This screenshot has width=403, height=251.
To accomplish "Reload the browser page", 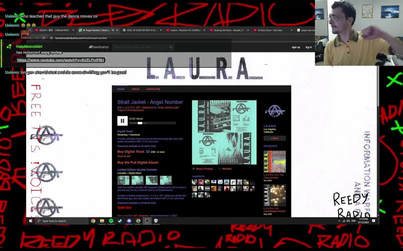I will (43, 38).
